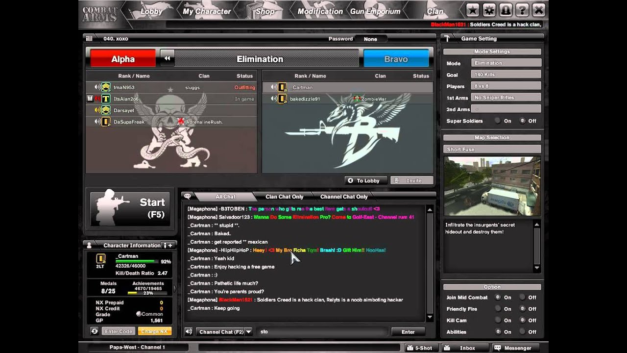This screenshot has width=627, height=353.
Task: Click the Combat Arms logo
Action: point(99,14)
